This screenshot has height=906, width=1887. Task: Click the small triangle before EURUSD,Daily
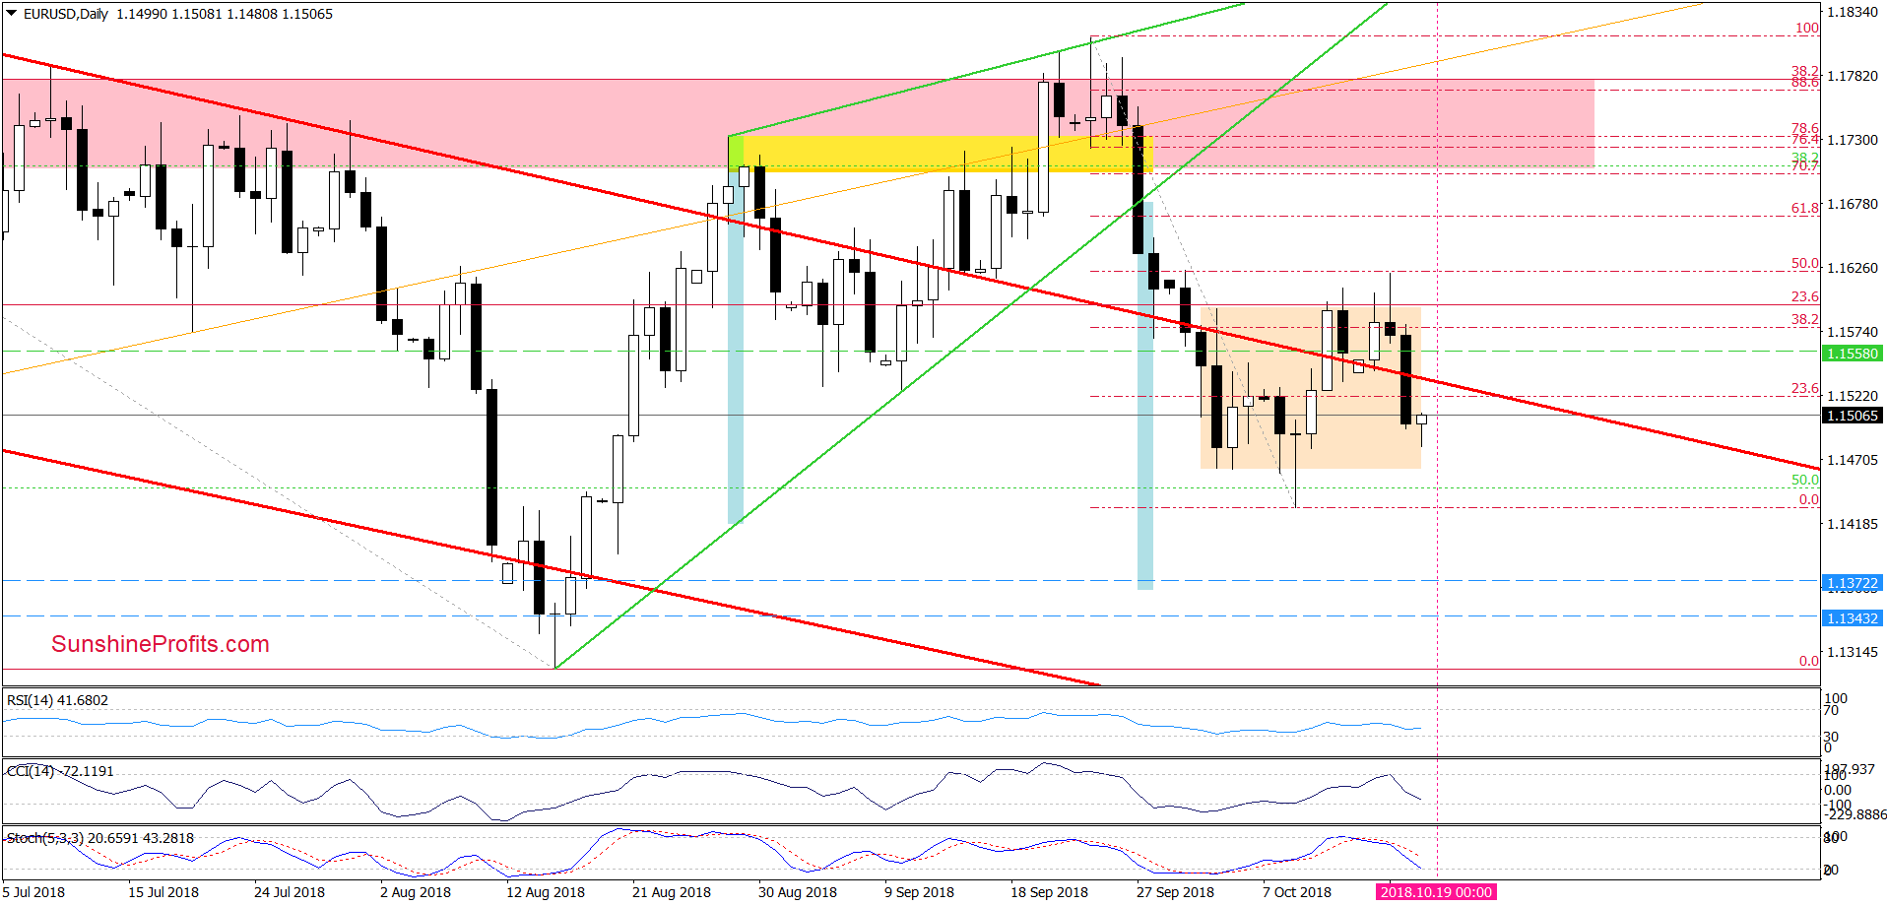(12, 14)
